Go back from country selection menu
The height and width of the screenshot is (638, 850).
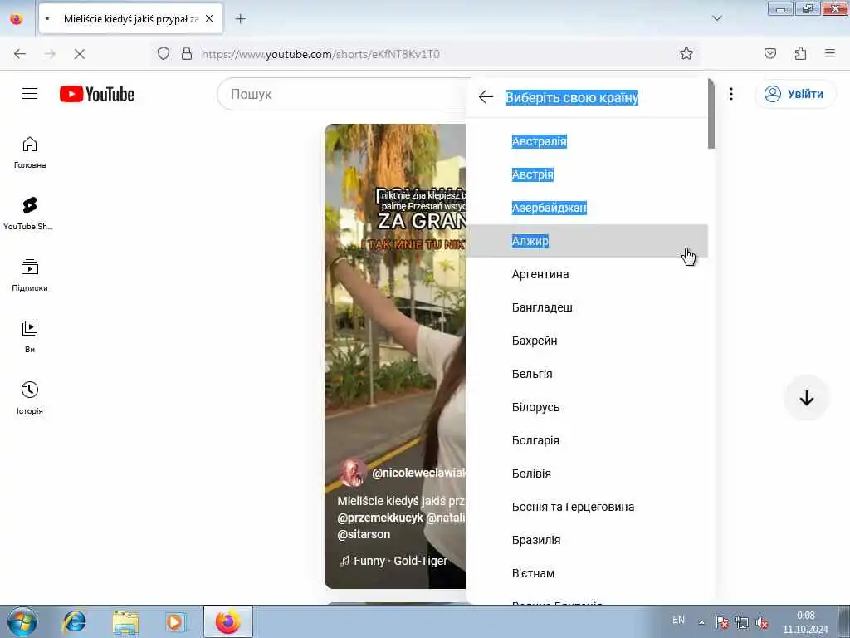coord(486,97)
